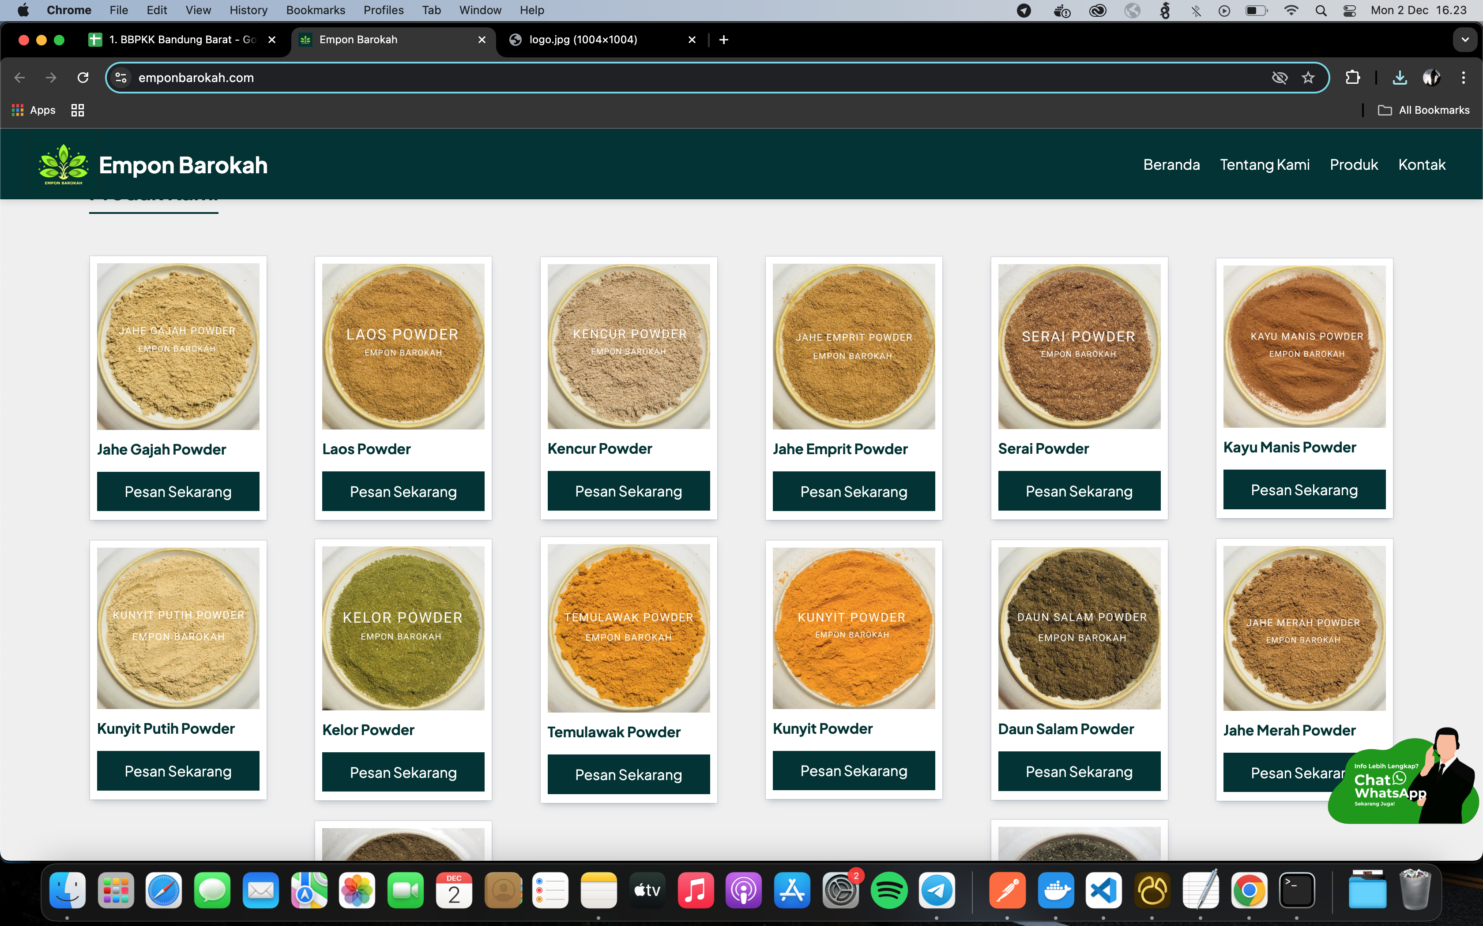Open the Apps bookmarks shortcut
This screenshot has height=926, width=1483.
[x=34, y=110]
